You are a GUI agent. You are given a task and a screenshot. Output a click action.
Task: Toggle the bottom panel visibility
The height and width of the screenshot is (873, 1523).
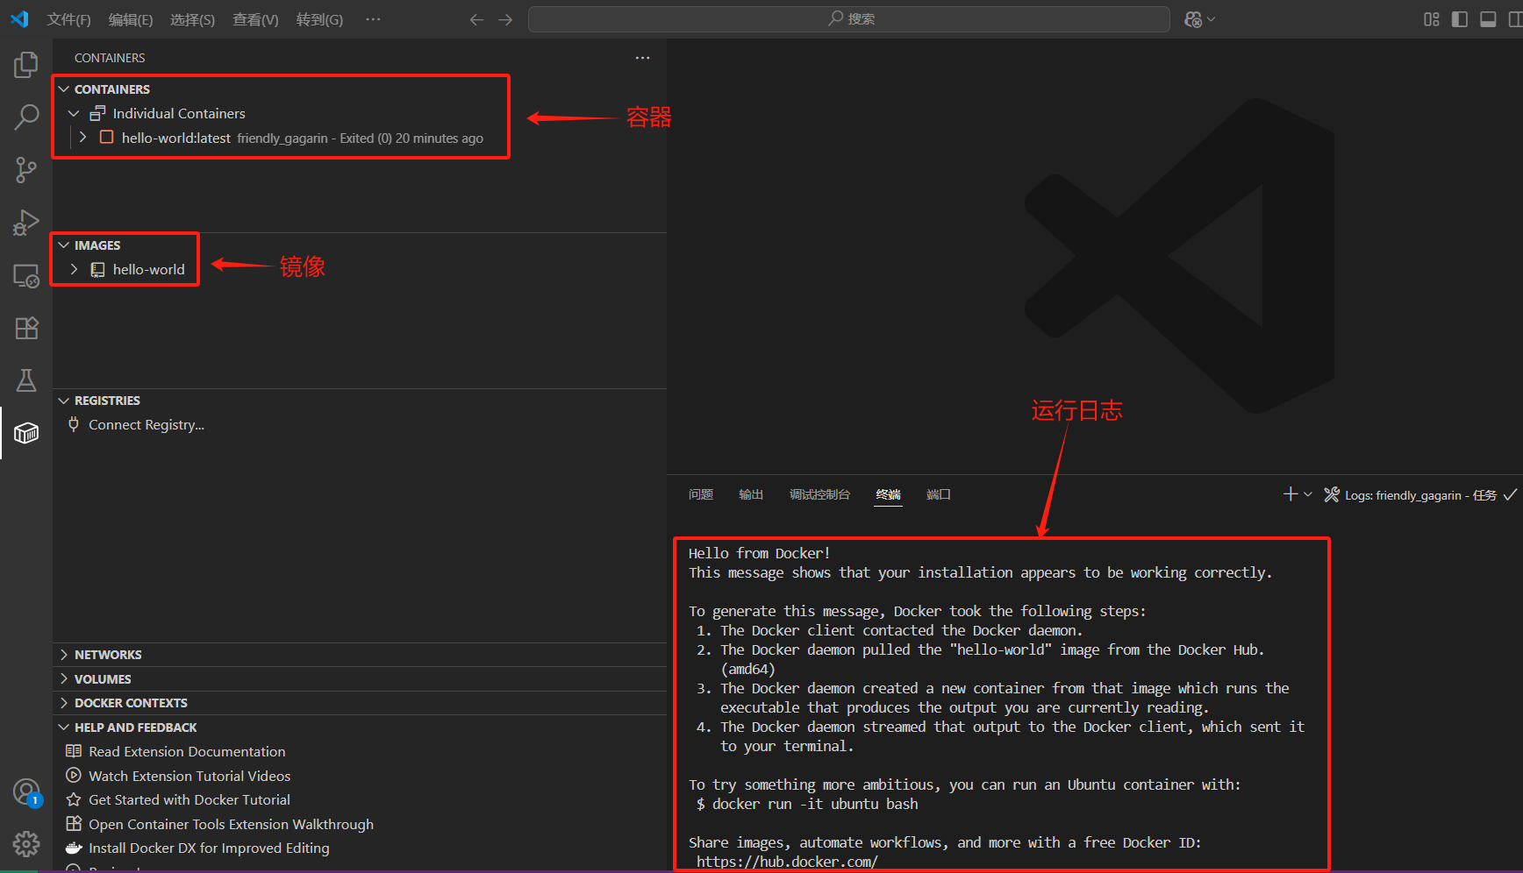click(1488, 19)
